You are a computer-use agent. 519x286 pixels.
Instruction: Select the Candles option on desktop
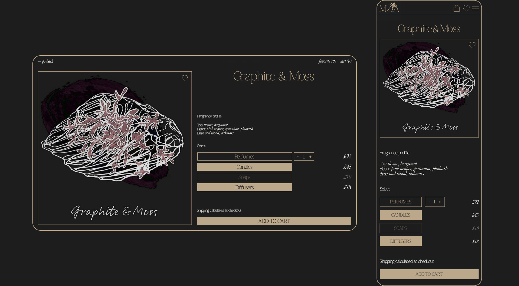click(x=244, y=167)
